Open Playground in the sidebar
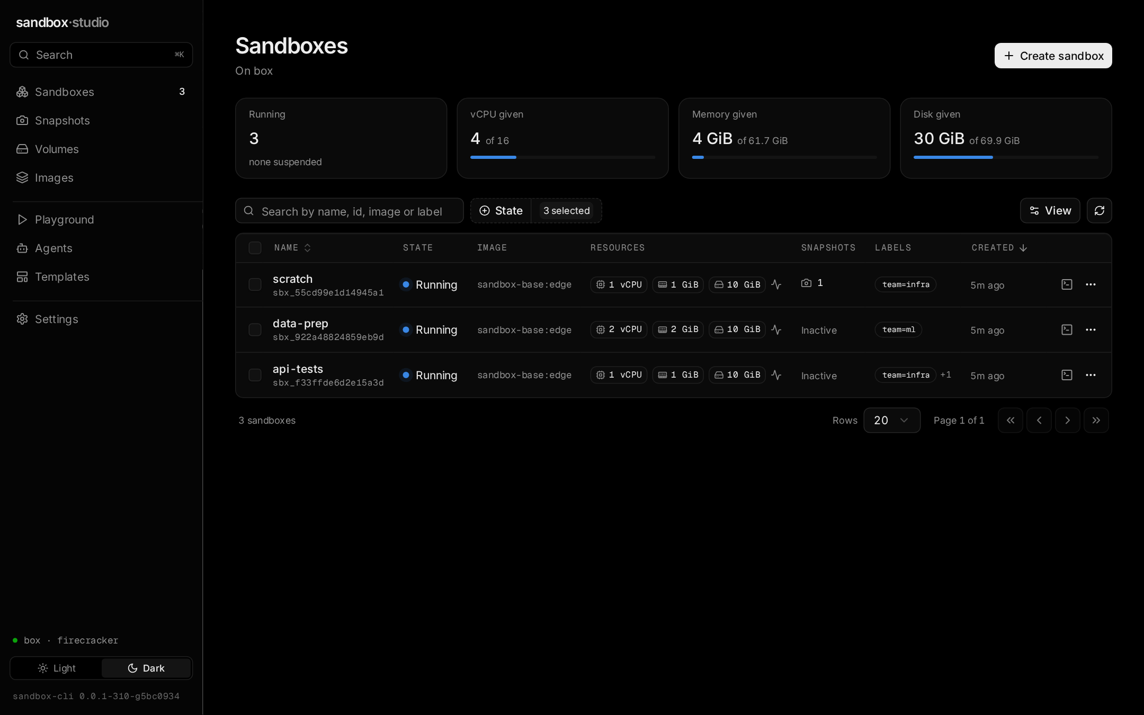Viewport: 1144px width, 715px height. pos(101,220)
